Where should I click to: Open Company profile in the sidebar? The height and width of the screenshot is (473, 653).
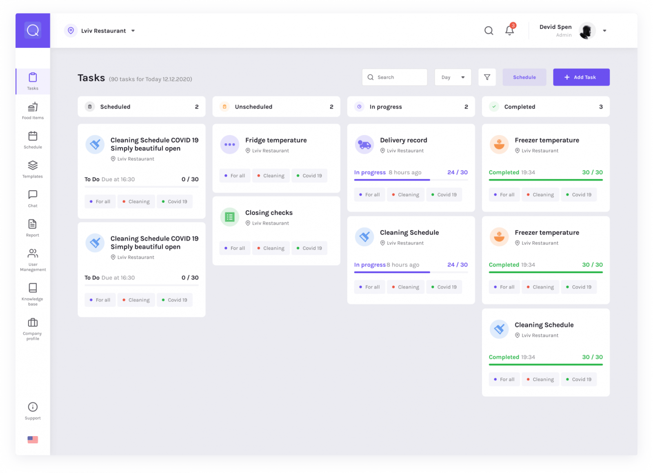point(33,329)
